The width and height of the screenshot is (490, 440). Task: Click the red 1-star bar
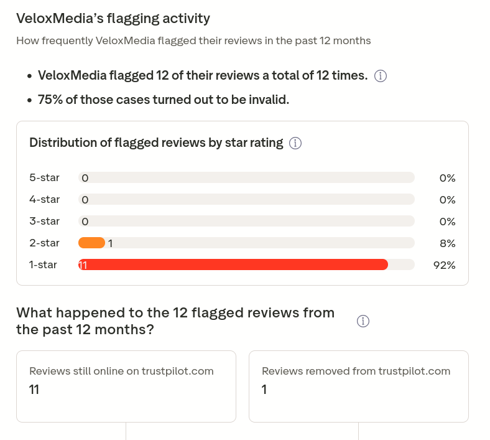(x=233, y=264)
